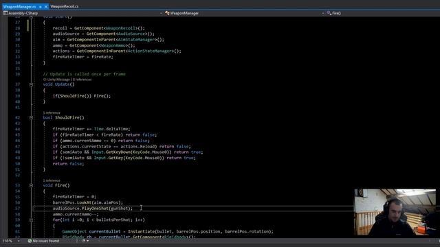Pin the WeaponManager.cs tab
Image resolution: width=440 pixels, height=247 pixels.
tap(40, 6)
